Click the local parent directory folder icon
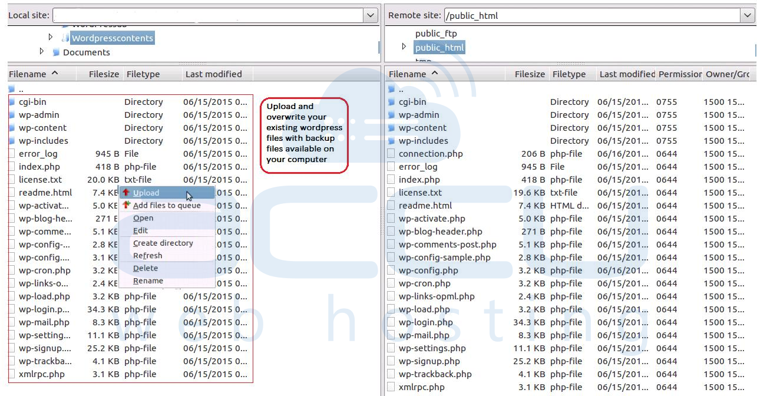757x396 pixels. (12, 90)
